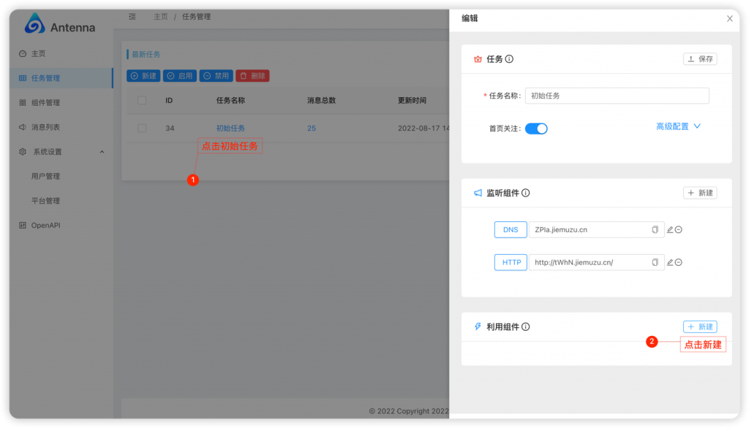Viewport: 749px width, 428px height.
Task: Copy the DNS address ZPla.jiemuzu.cn
Action: (x=655, y=229)
